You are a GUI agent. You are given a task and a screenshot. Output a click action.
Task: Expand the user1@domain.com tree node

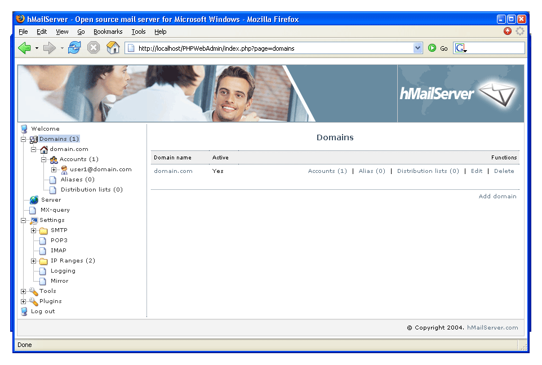coord(54,170)
